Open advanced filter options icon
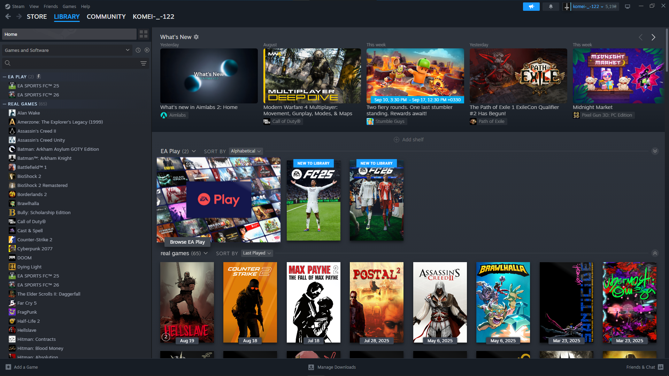Viewport: 669px width, 376px height. (143, 63)
